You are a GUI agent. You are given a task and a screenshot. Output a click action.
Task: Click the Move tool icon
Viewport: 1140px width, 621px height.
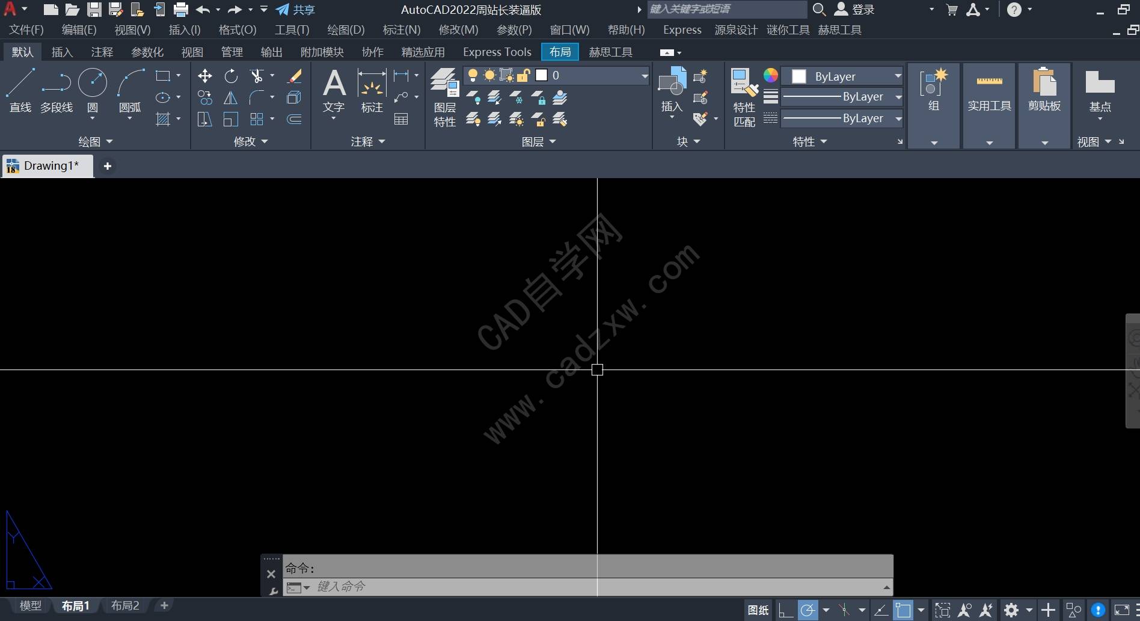point(205,76)
